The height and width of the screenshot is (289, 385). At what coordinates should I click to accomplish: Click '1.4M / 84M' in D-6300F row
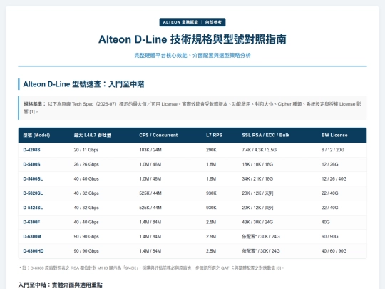[x=150, y=222]
